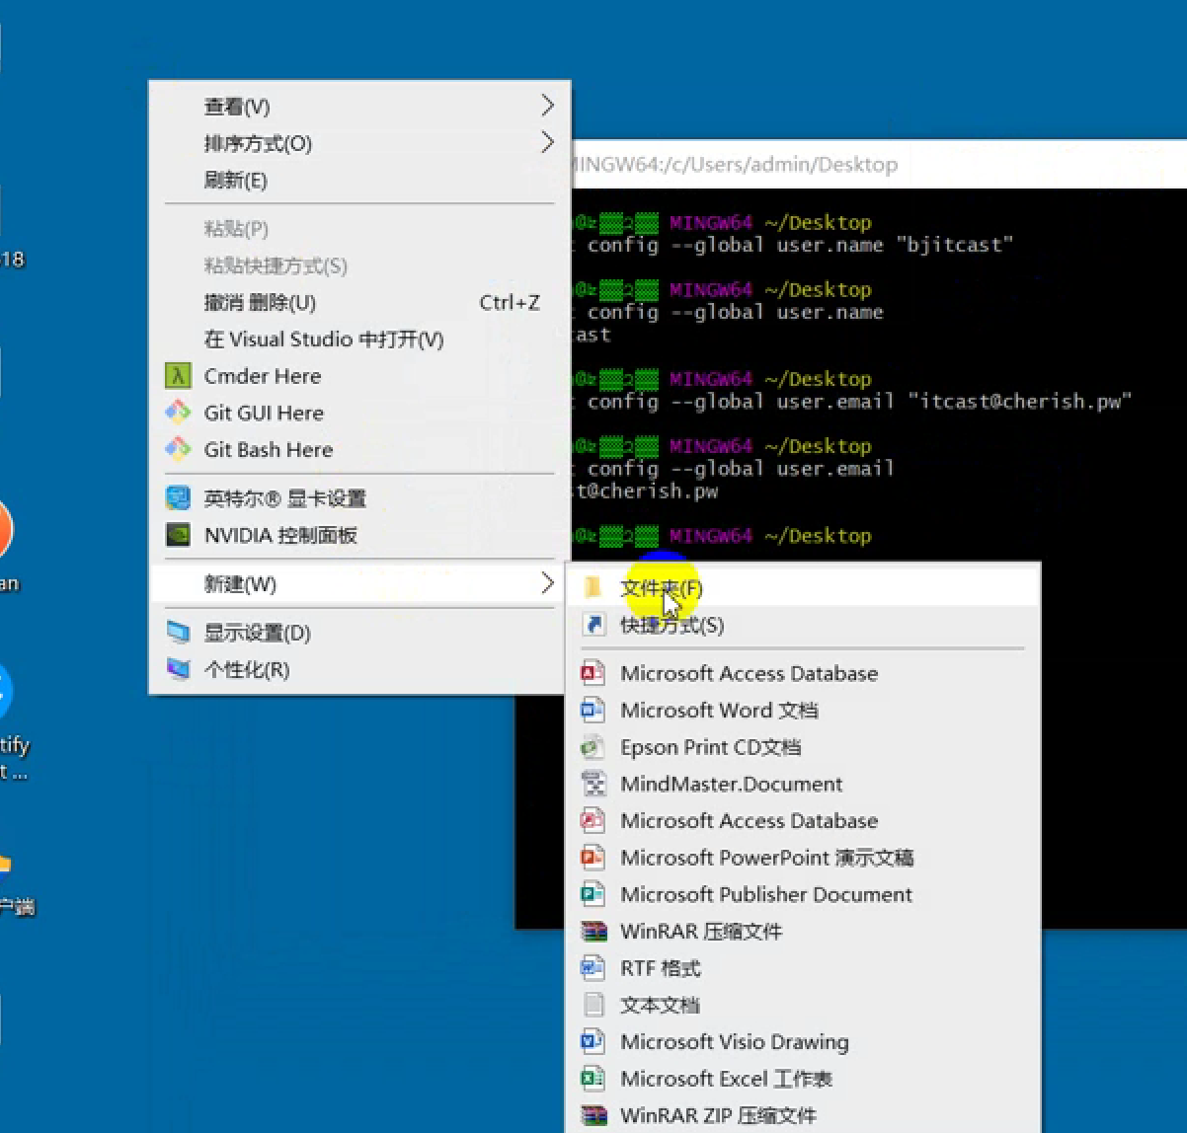Viewport: 1187px width, 1133px height.
Task: Click the PowerPoint presentation icon
Action: point(593,858)
